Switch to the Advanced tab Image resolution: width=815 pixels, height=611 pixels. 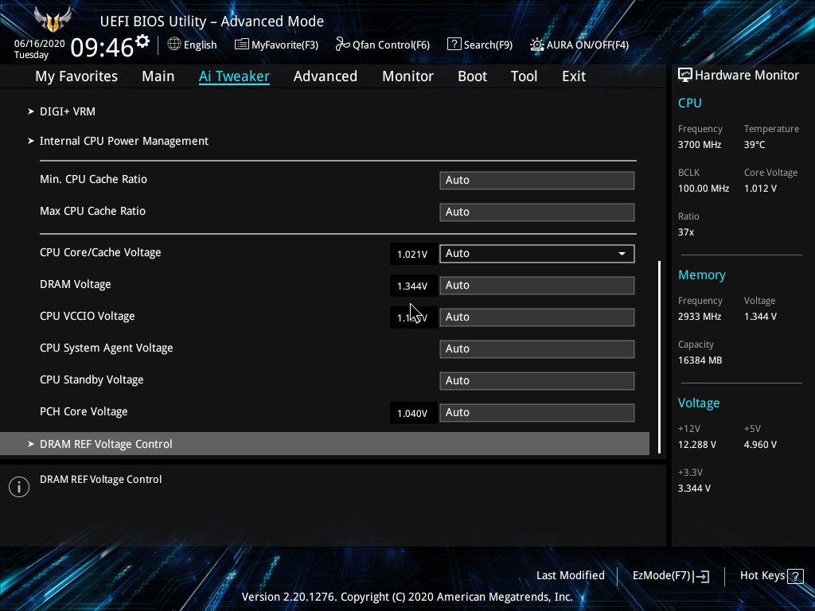click(326, 76)
